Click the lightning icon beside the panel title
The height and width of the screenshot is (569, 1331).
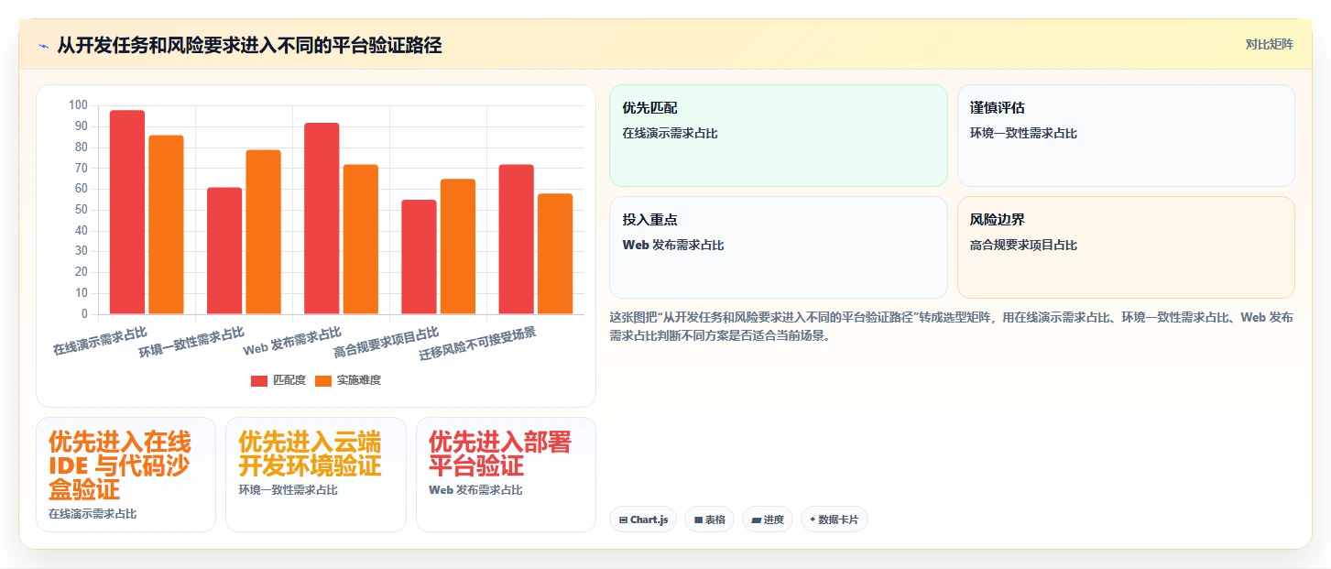(x=43, y=45)
